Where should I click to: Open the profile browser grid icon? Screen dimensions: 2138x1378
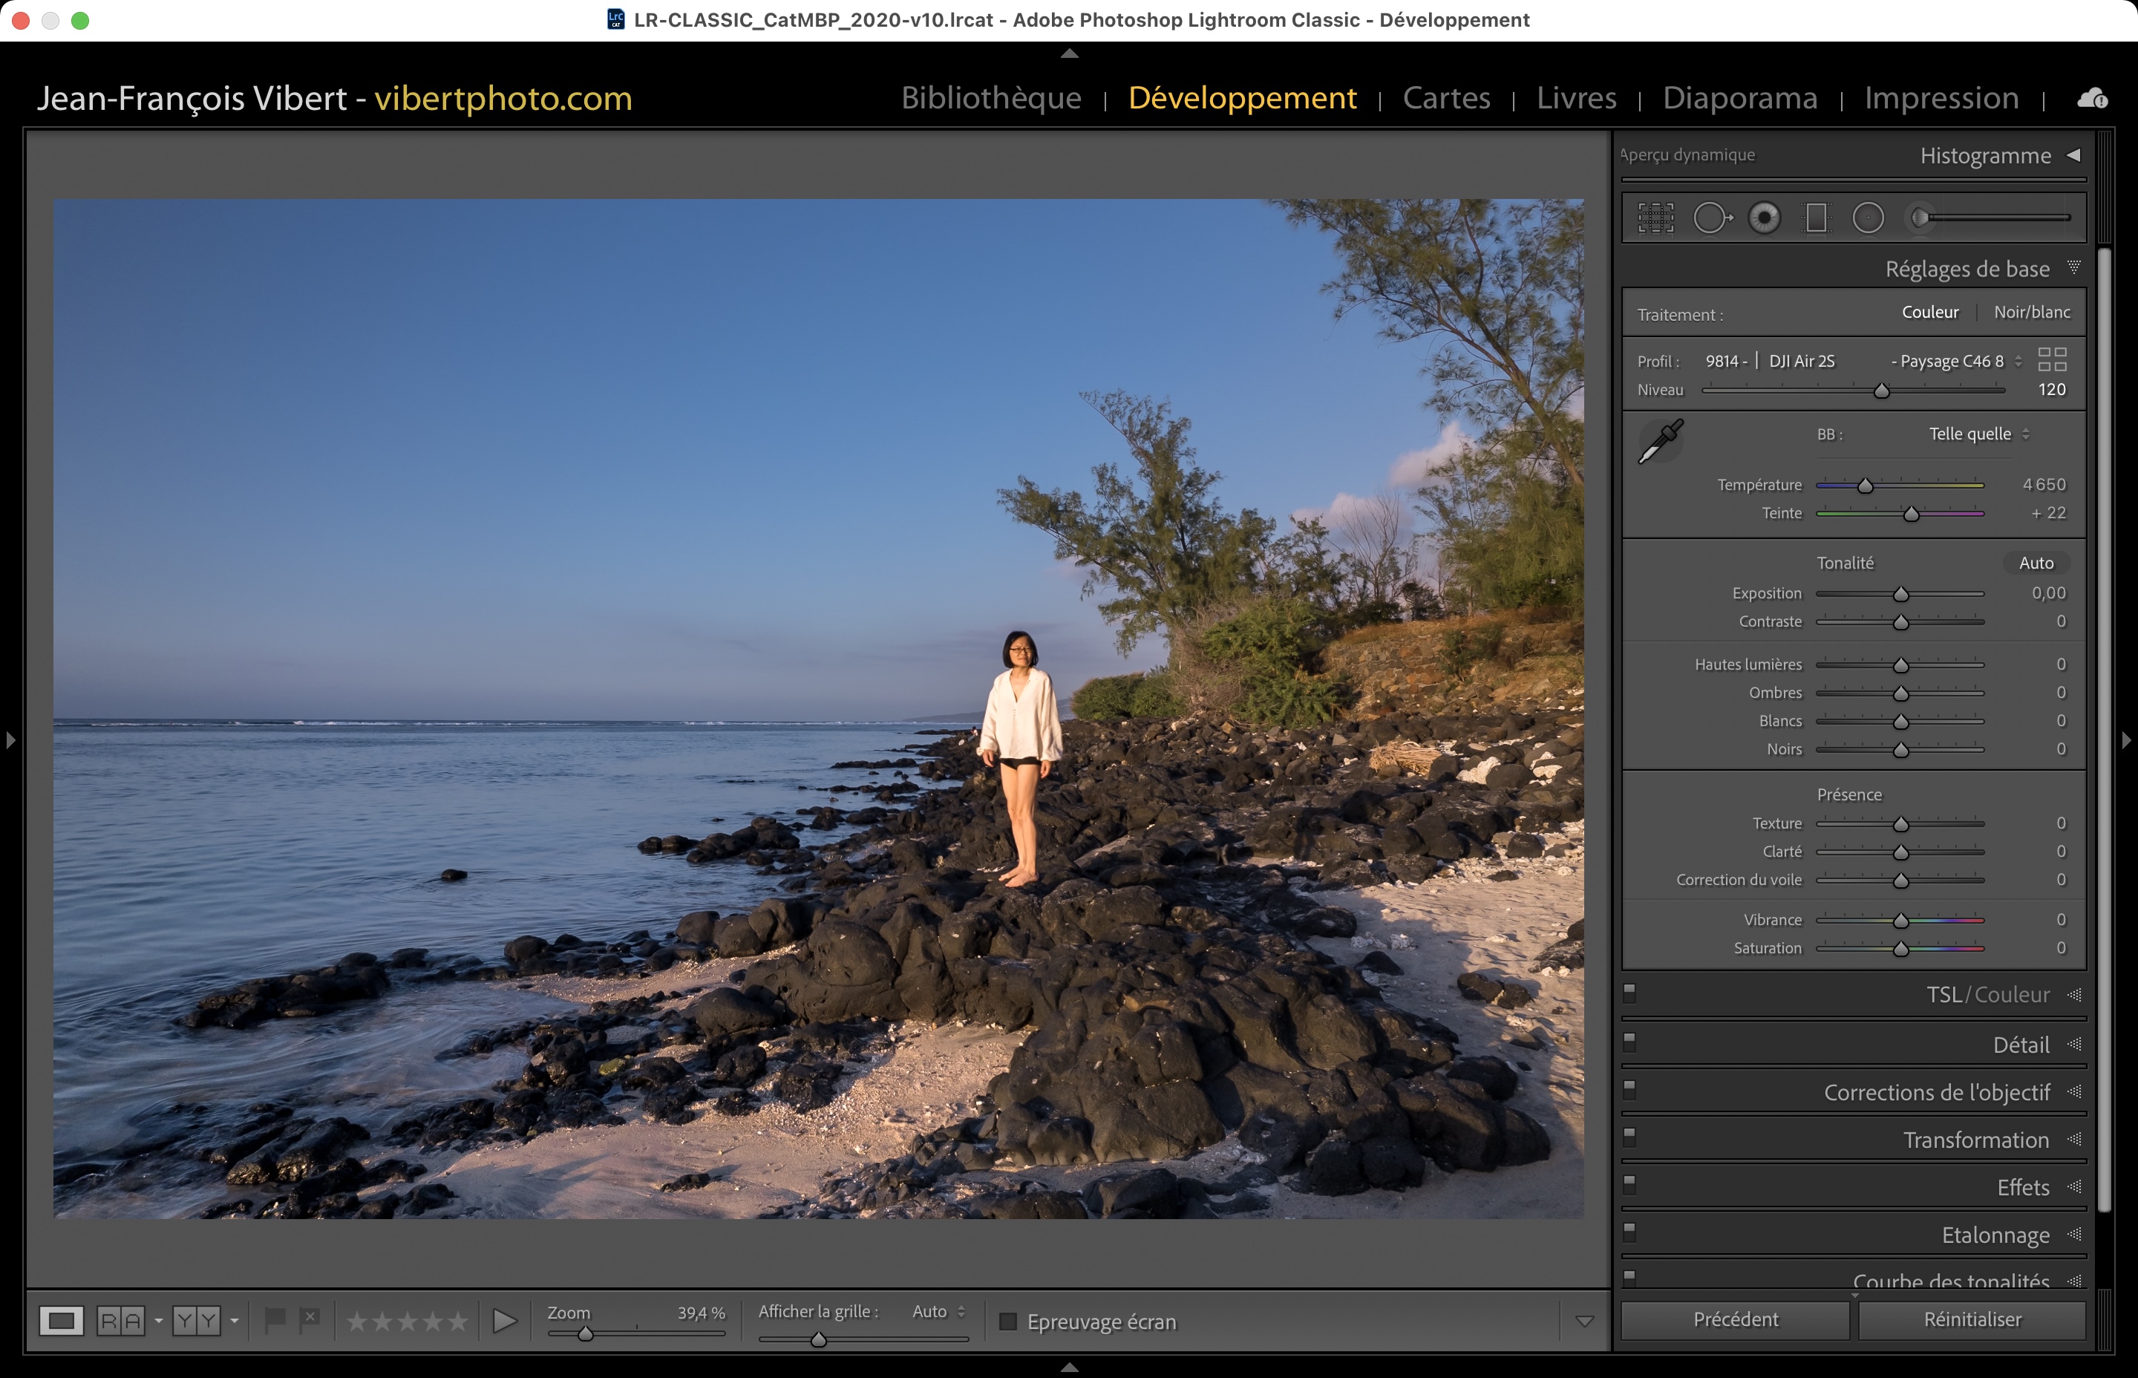click(2052, 359)
